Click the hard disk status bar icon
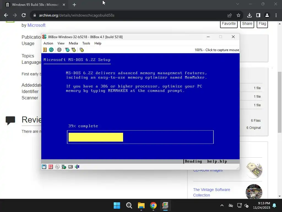Screen dimensions: 282x212 tap(70, 167)
